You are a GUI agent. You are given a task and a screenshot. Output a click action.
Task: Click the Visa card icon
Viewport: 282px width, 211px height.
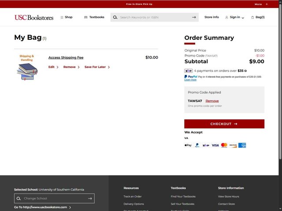click(x=215, y=145)
